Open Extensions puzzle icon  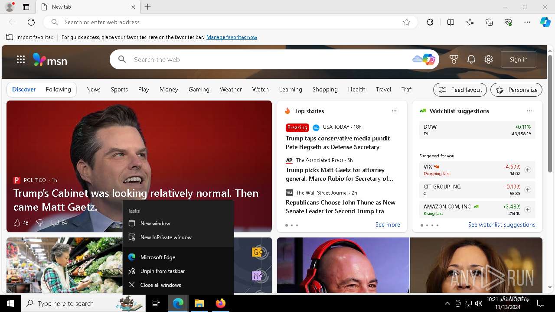pyautogui.click(x=430, y=22)
